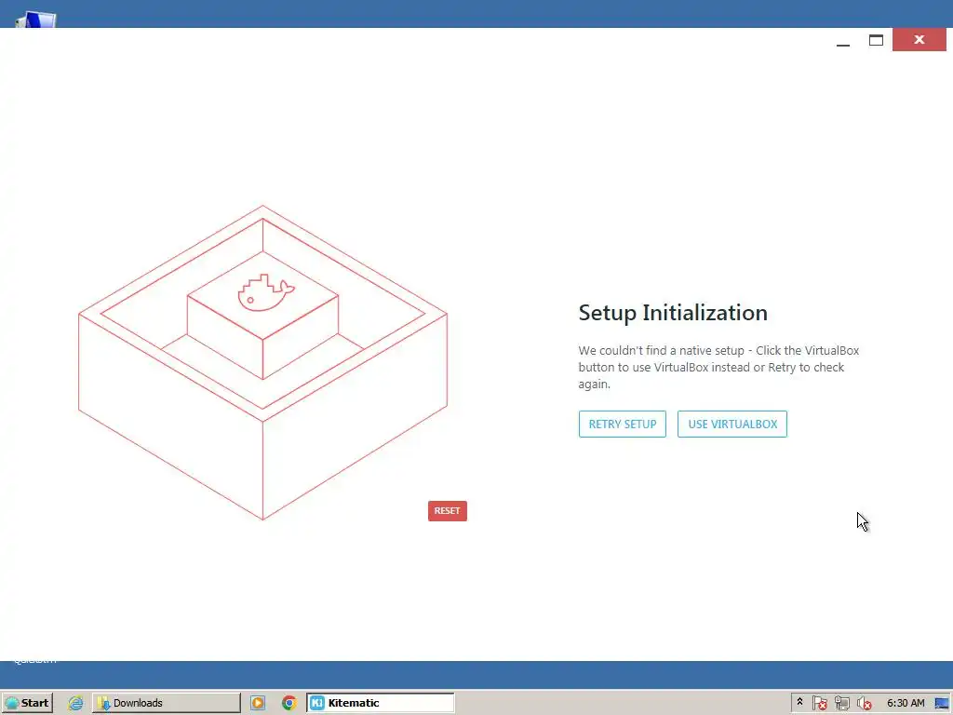Open the Windows Start menu
This screenshot has width=953, height=715.
pos(27,703)
